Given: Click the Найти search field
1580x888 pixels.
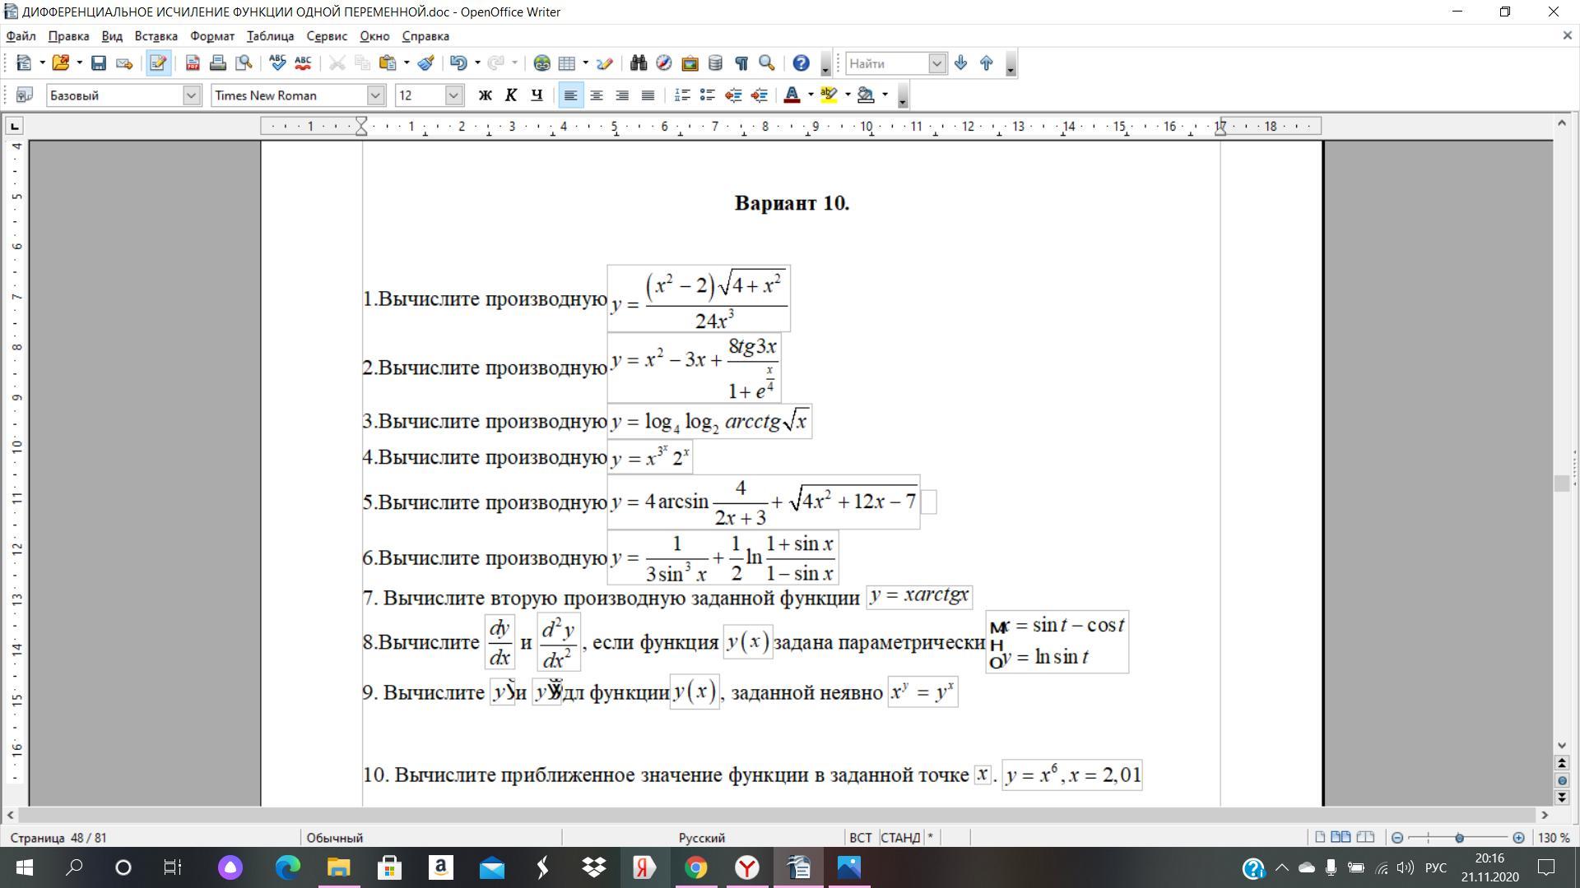Looking at the screenshot, I should (886, 63).
